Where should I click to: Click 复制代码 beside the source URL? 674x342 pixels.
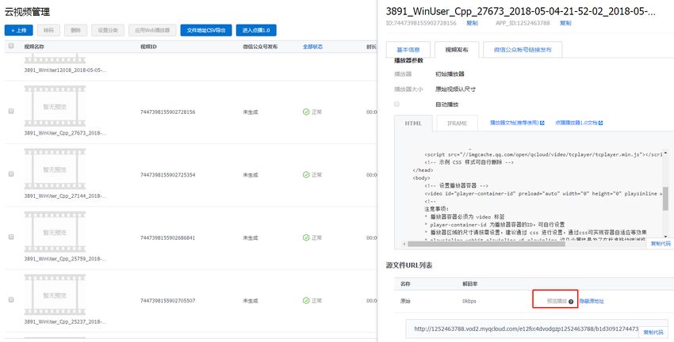pyautogui.click(x=653, y=332)
